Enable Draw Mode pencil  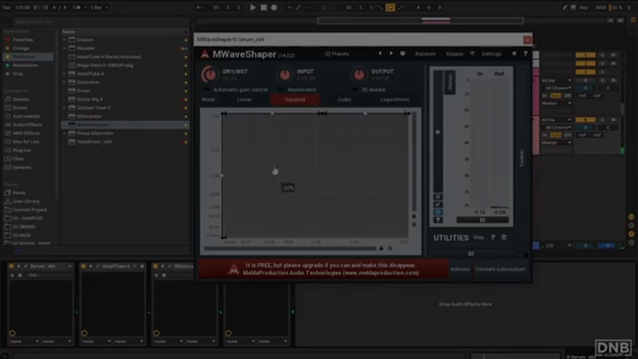pyautogui.click(x=565, y=7)
